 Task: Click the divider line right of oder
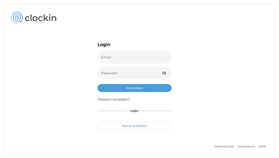(x=157, y=111)
